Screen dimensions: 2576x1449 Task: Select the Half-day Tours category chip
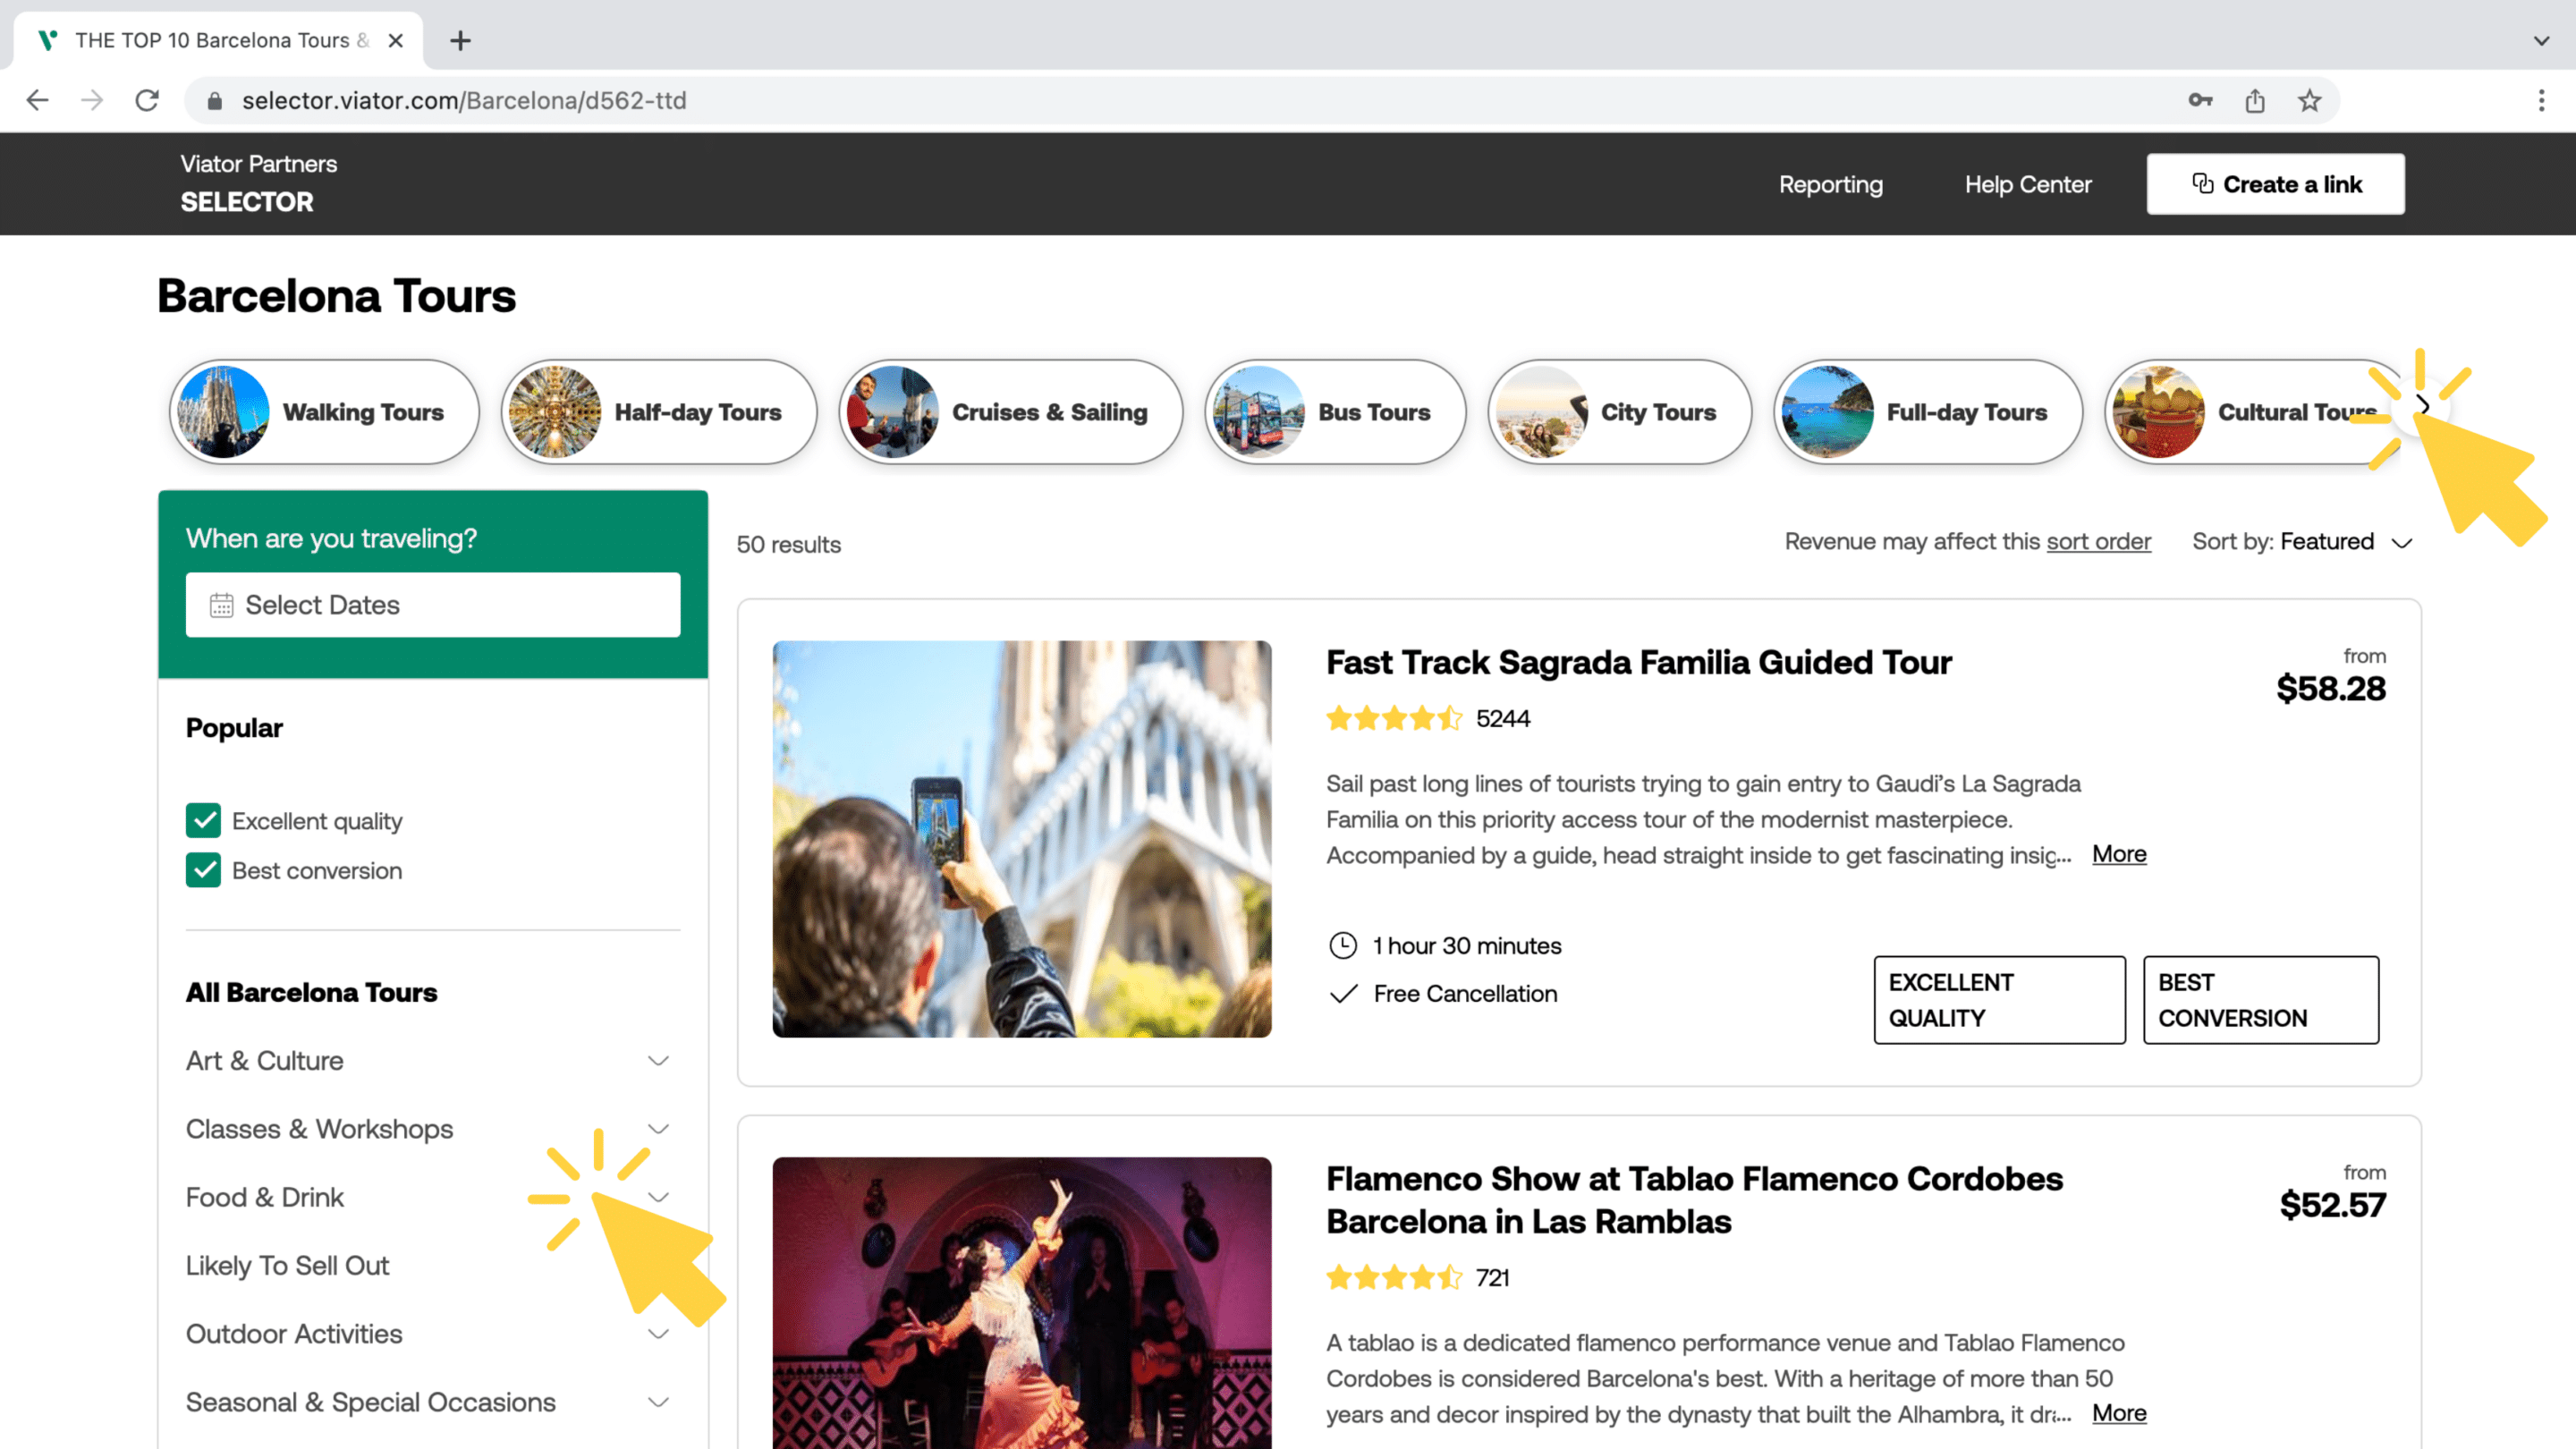pyautogui.click(x=659, y=412)
